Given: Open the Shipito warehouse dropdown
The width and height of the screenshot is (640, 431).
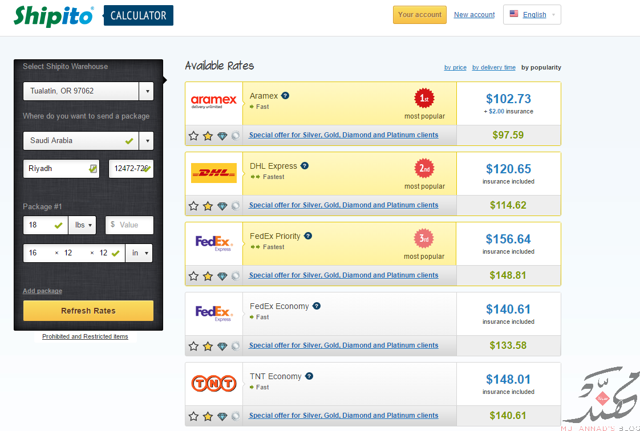Looking at the screenshot, I should point(88,91).
